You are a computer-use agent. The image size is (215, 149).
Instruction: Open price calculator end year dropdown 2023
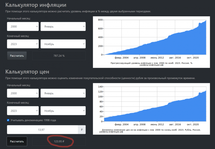[23, 111]
